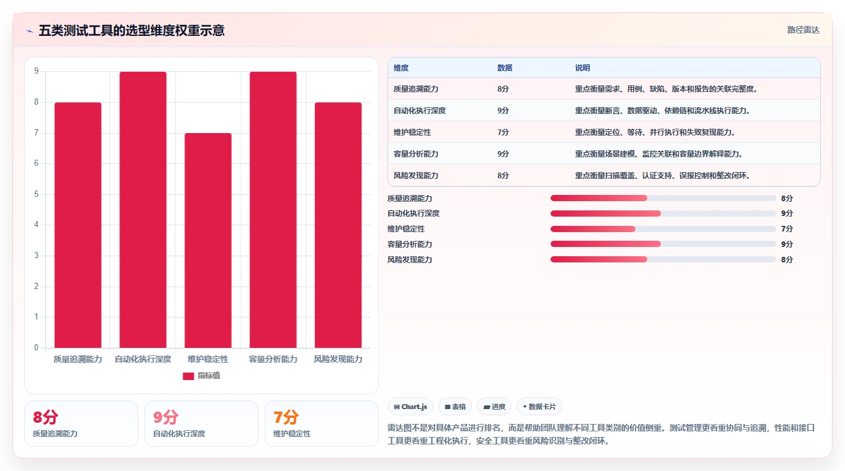Click the 维护稳定性 bar in the chart
This screenshot has height=471, width=845.
208,240
